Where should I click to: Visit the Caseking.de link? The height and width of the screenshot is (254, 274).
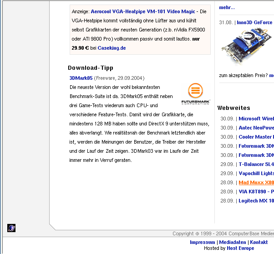(x=112, y=48)
